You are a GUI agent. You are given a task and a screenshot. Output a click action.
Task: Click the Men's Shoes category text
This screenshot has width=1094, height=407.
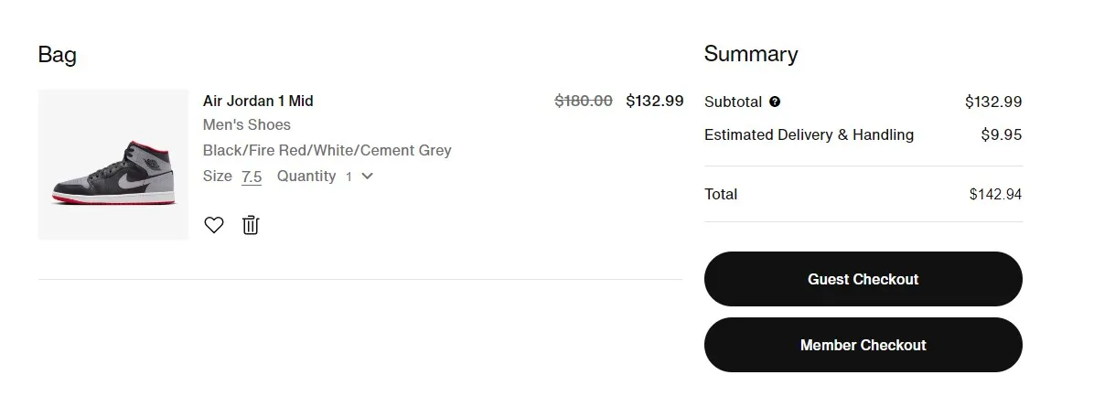(247, 125)
